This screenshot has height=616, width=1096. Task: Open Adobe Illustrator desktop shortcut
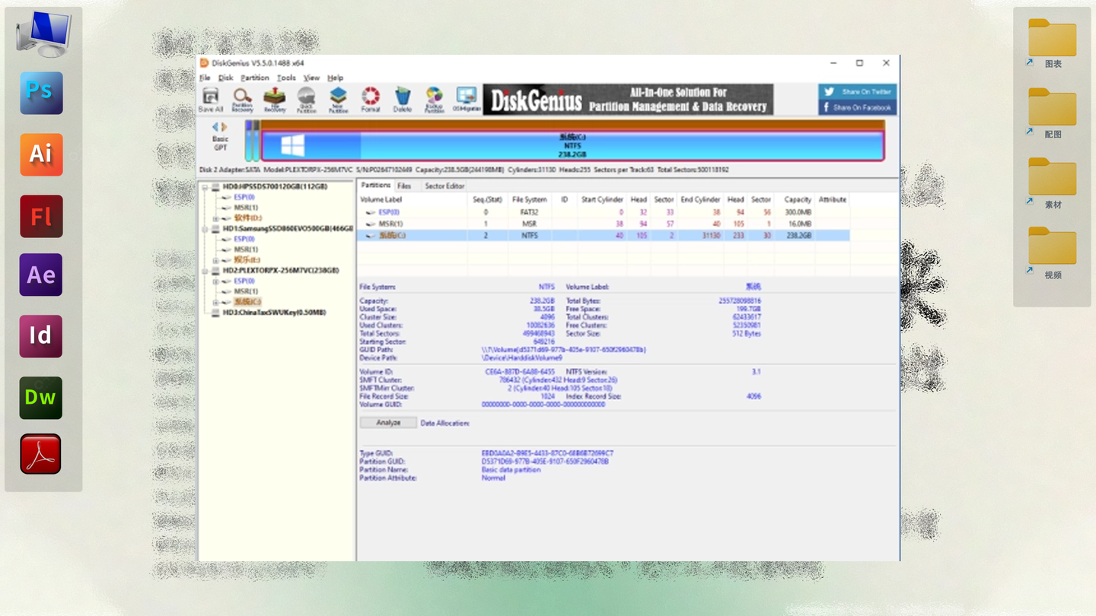(41, 154)
